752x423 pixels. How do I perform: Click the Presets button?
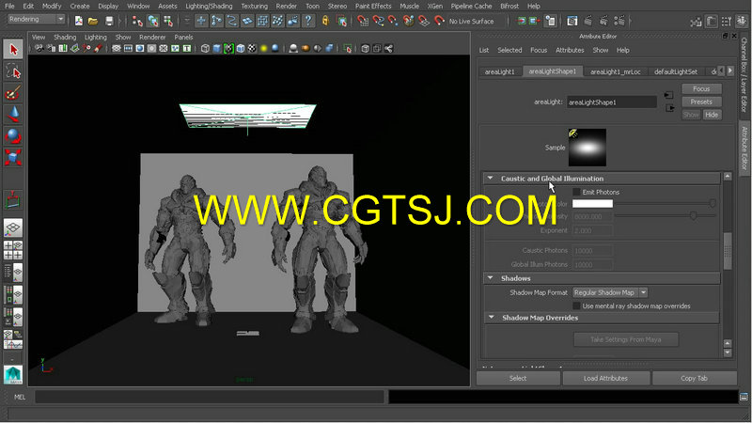(701, 102)
